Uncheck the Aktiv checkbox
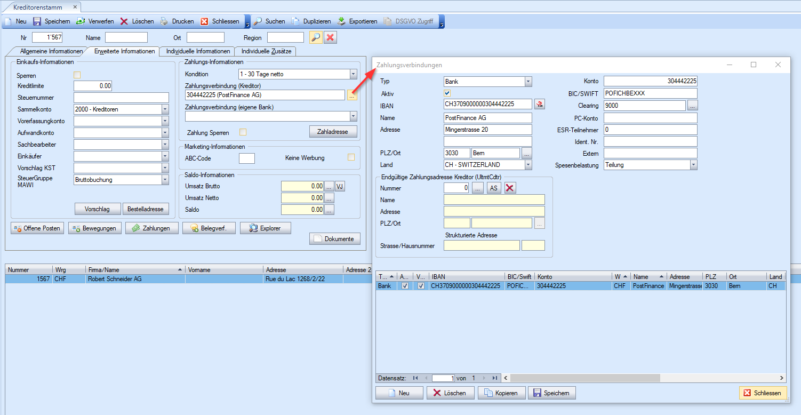 coord(447,93)
